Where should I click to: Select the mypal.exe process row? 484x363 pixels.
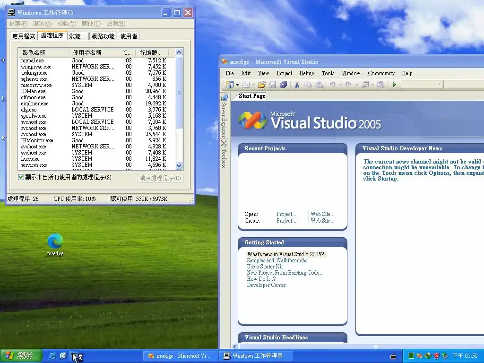[96, 60]
